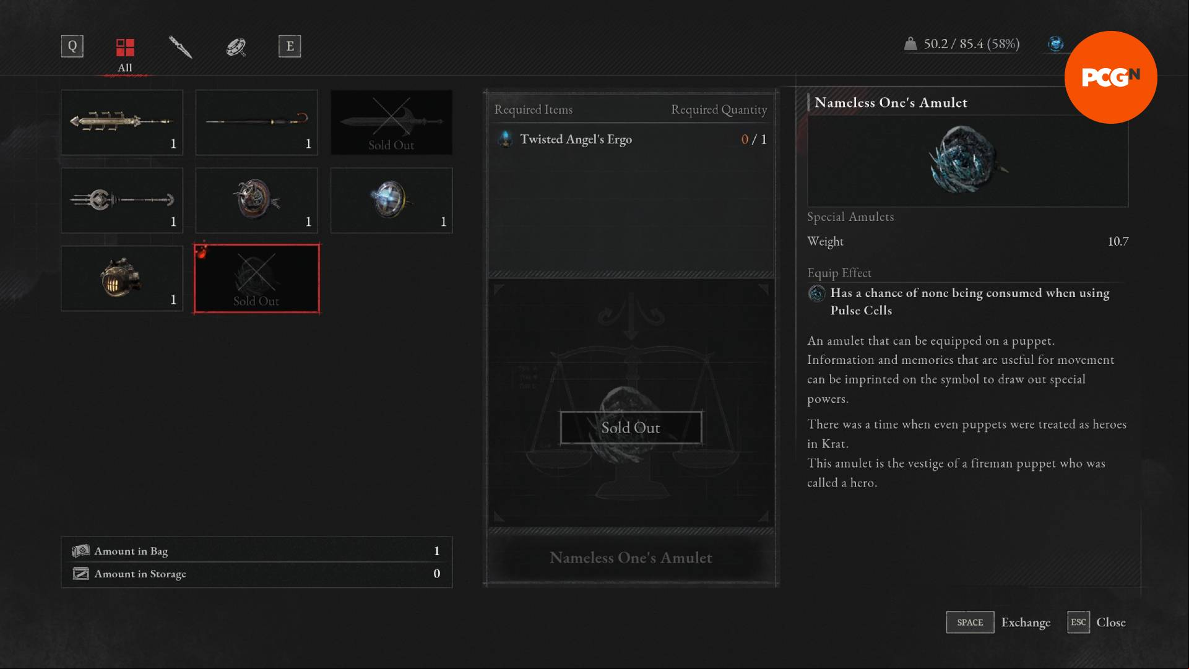
Task: Select the All items category tab
Action: pos(125,54)
